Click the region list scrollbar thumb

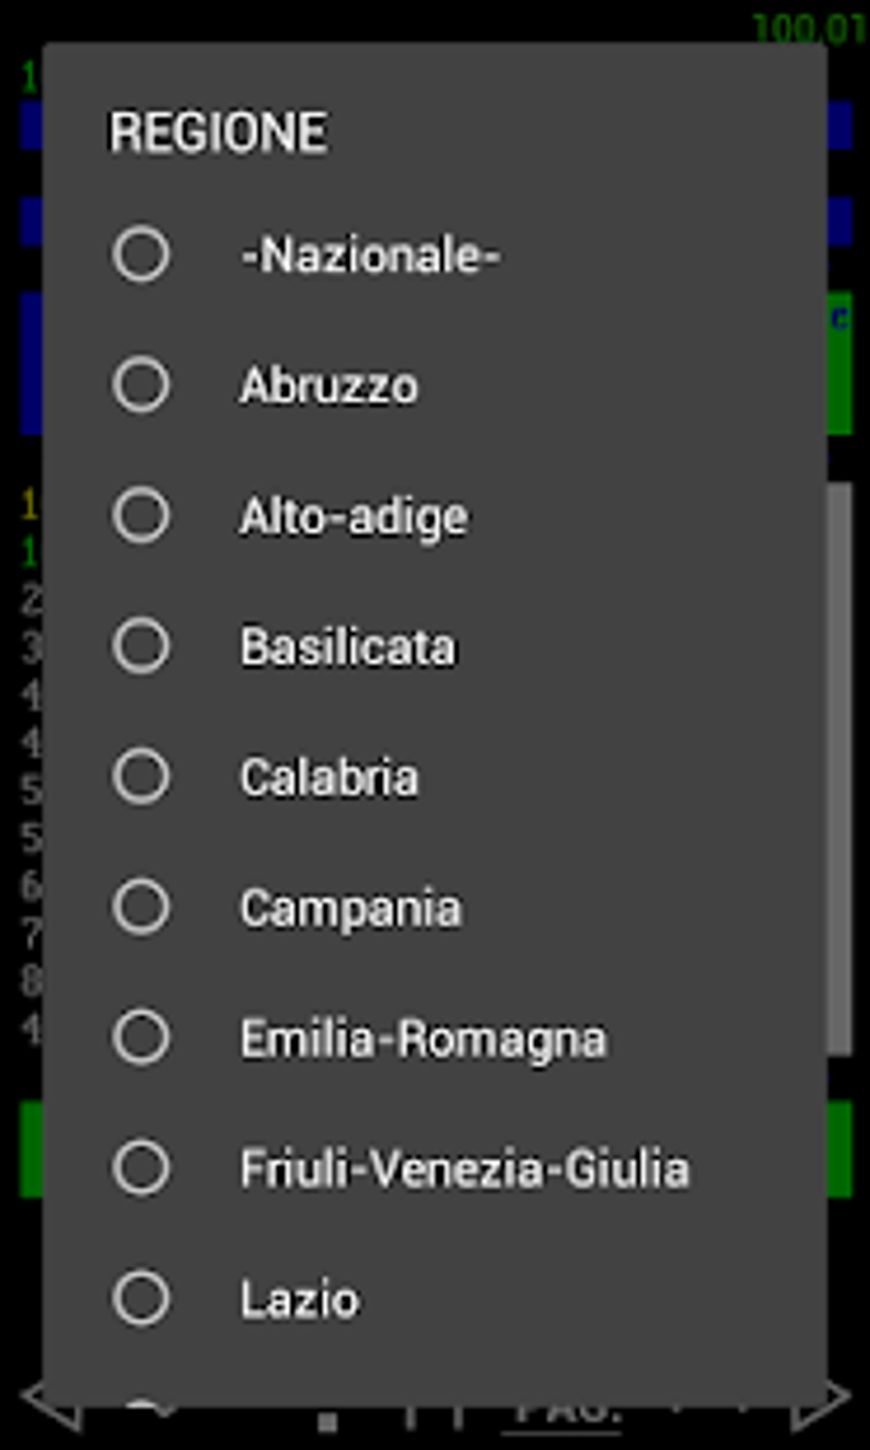point(839,768)
